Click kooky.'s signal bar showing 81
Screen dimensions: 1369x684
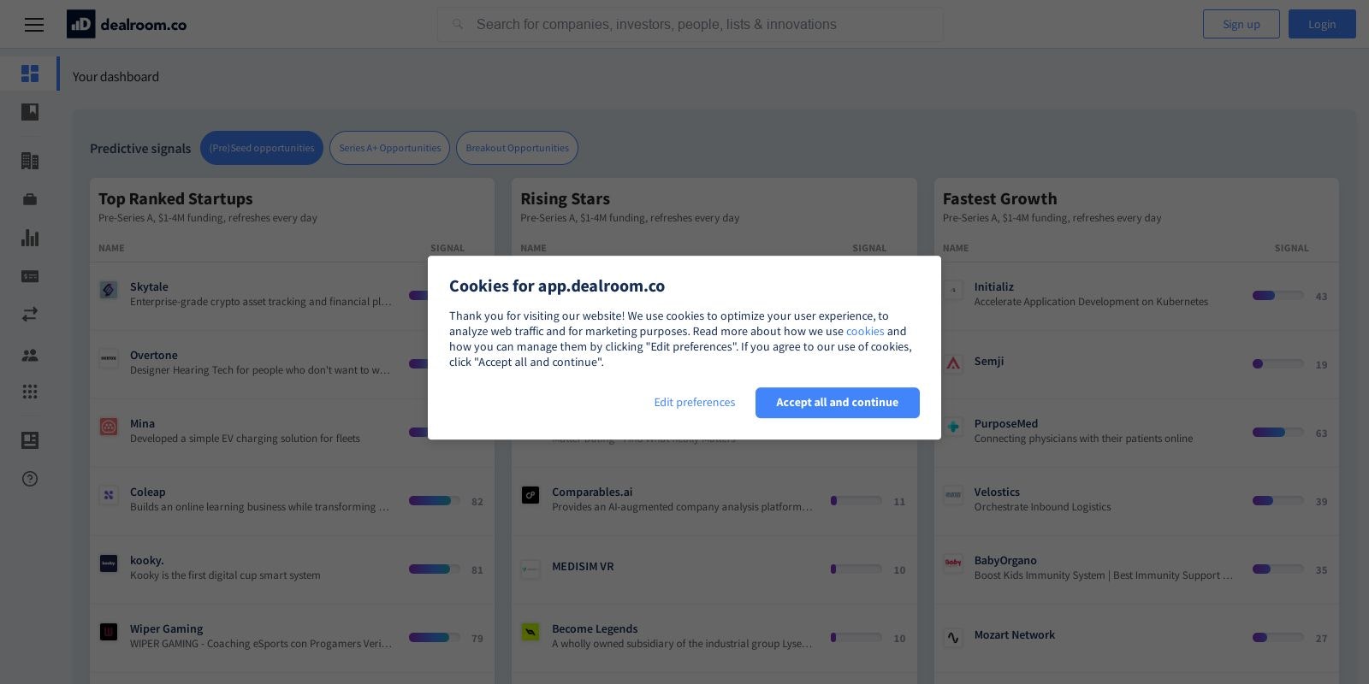pos(434,569)
